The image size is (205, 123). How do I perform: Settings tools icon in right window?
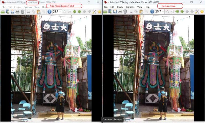197,12
